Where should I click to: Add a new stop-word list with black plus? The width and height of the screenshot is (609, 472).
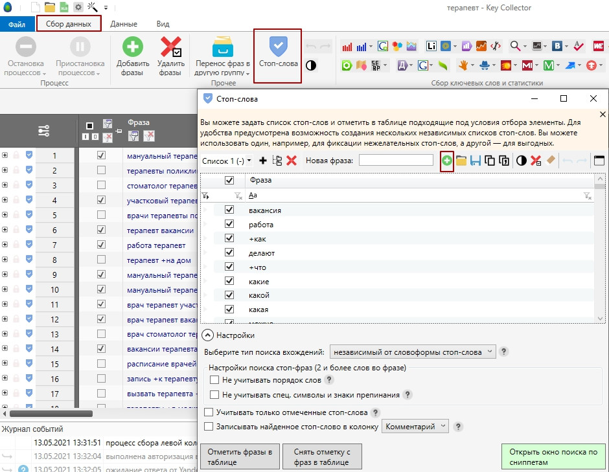pos(262,161)
